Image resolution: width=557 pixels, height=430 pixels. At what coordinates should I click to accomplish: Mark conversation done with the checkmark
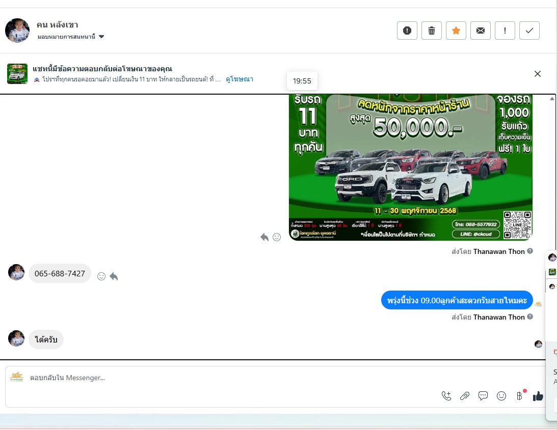(529, 31)
